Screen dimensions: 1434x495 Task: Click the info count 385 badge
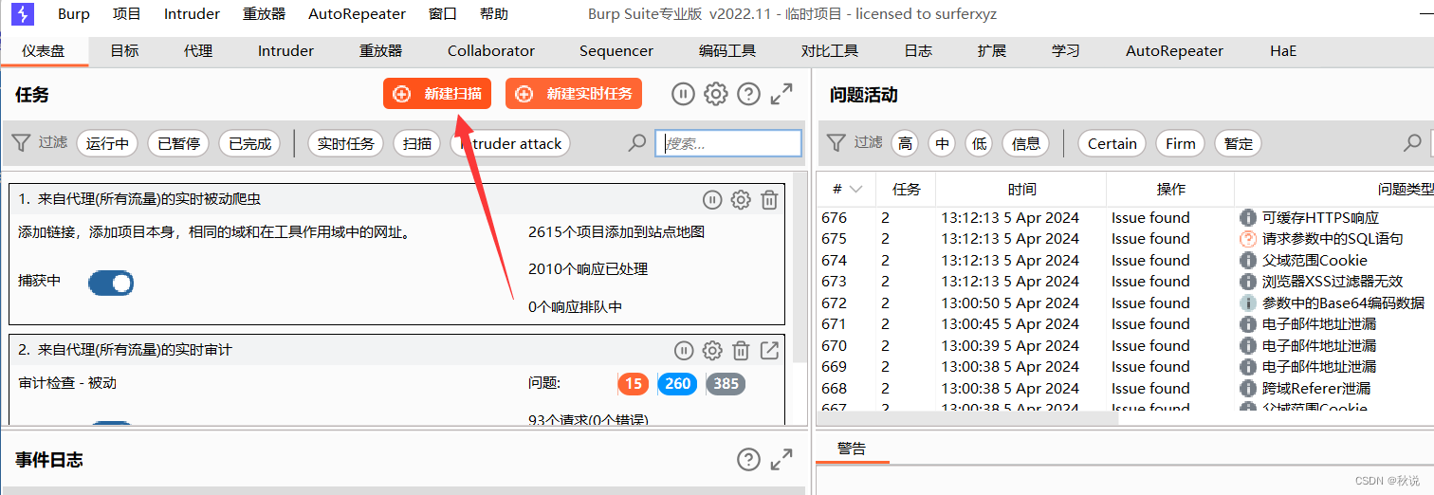tap(726, 384)
